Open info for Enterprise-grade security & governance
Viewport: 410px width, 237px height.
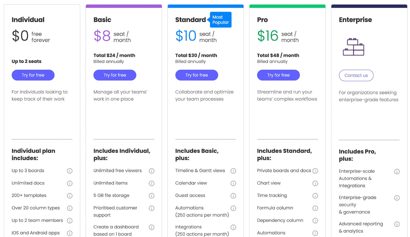point(397,198)
